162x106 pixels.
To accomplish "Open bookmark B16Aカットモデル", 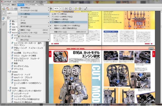I will pyautogui.click(x=21, y=80).
